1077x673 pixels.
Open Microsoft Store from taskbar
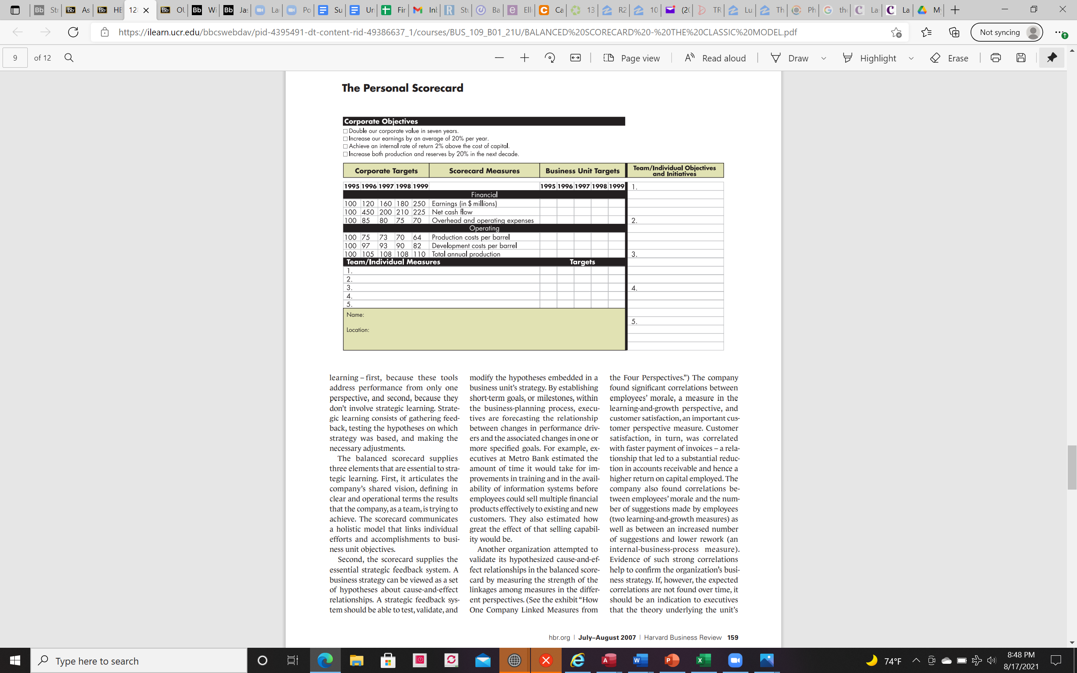tap(388, 660)
